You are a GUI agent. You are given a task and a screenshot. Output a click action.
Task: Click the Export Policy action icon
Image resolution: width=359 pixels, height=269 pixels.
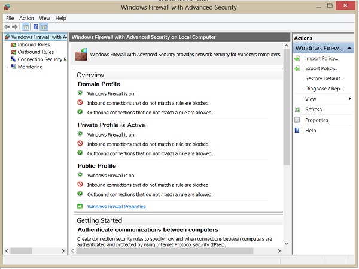pyautogui.click(x=297, y=68)
